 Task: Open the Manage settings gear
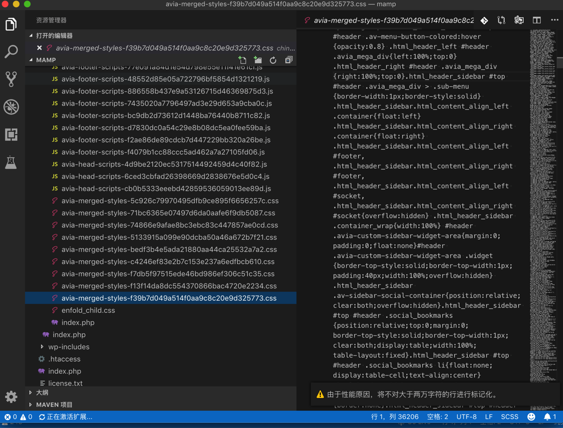click(11, 396)
